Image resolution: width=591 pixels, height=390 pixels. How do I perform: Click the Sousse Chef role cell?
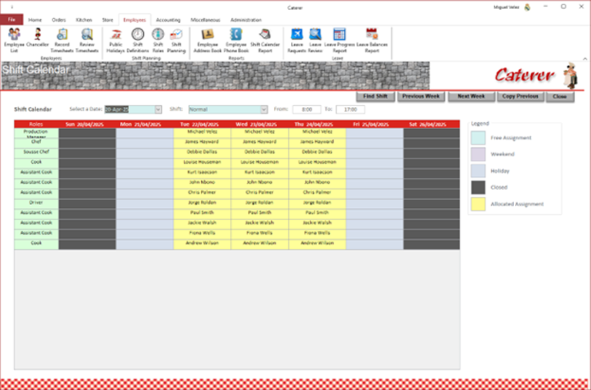pyautogui.click(x=36, y=153)
